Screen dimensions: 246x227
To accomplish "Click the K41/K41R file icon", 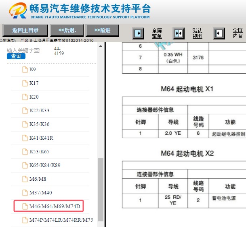I will click(25, 138).
